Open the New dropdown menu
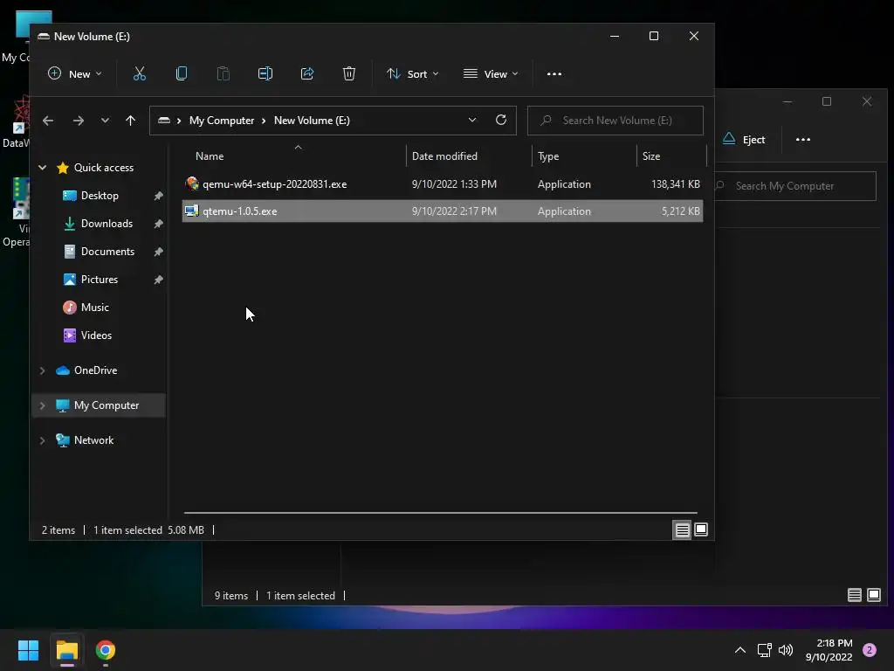The height and width of the screenshot is (671, 894). [75, 73]
